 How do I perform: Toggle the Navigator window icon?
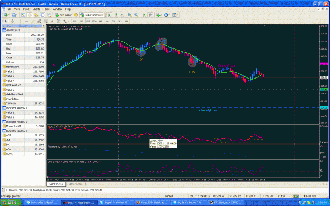point(36,15)
